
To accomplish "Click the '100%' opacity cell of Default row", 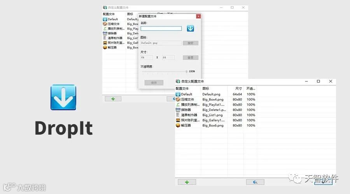I will [x=251, y=94].
